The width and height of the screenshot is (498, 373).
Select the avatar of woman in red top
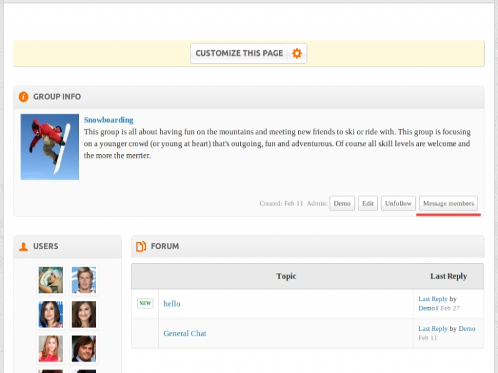[x=50, y=348]
